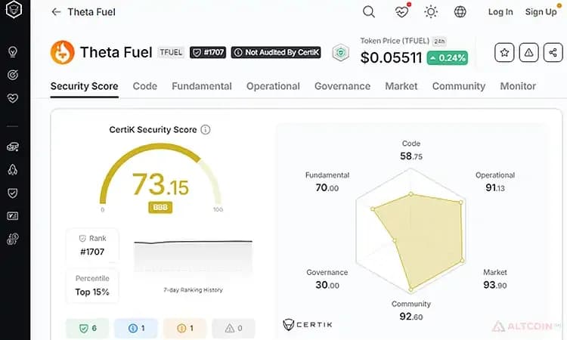Image resolution: width=567 pixels, height=340 pixels.
Task: Switch to the Code tab
Action: (x=144, y=86)
